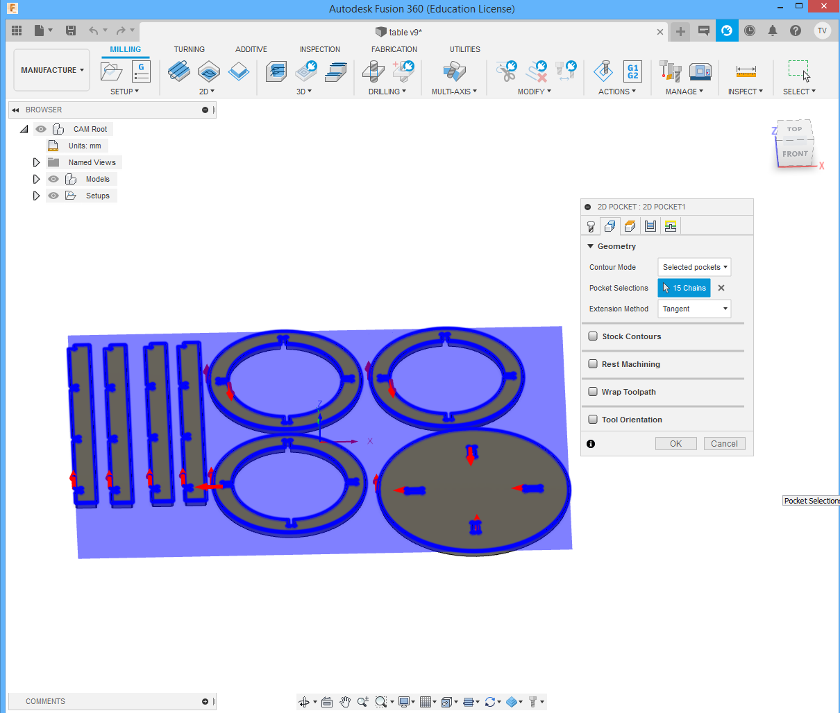Click the Post Process G1 G2 icon
The height and width of the screenshot is (713, 840).
632,71
